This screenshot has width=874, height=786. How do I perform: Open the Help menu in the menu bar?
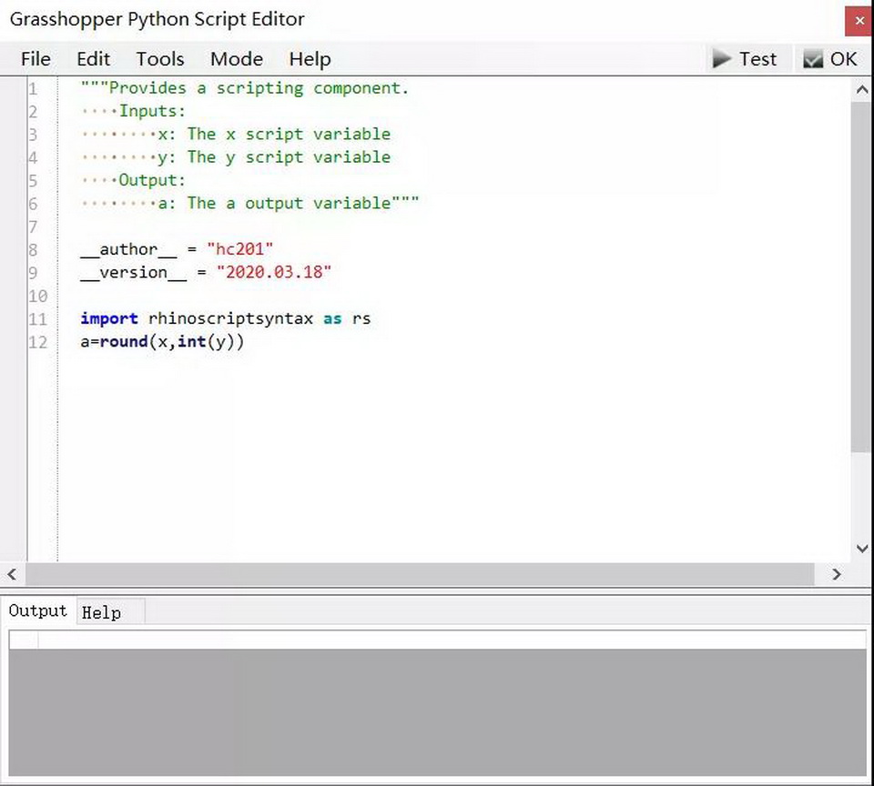[310, 59]
